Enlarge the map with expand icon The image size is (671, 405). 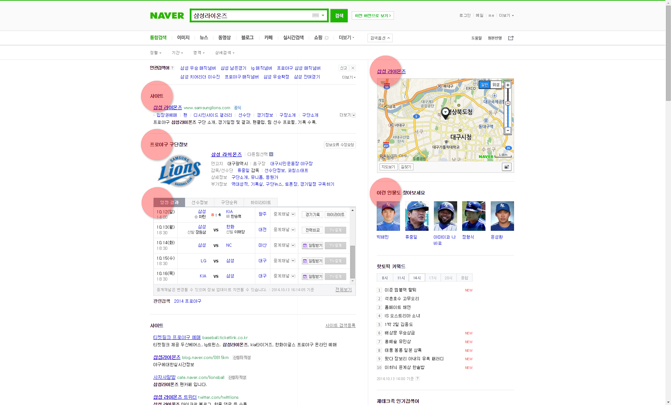click(x=506, y=167)
